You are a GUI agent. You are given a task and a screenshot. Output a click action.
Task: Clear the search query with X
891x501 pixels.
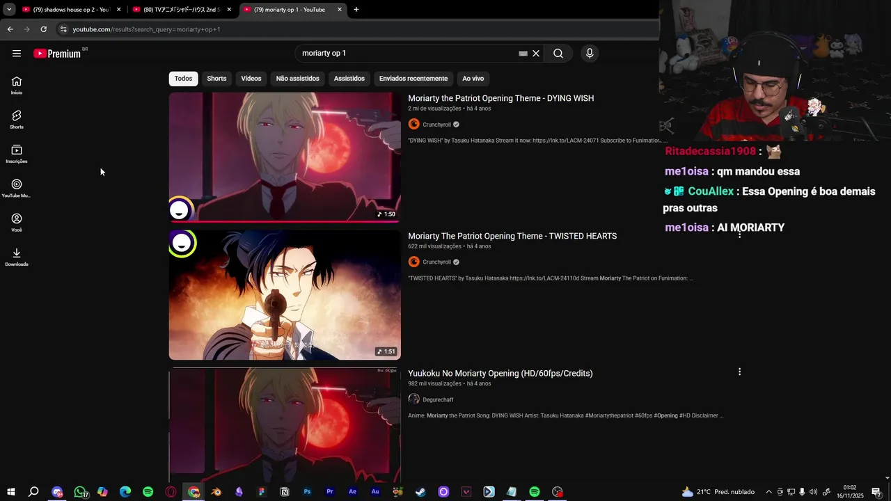coord(536,54)
